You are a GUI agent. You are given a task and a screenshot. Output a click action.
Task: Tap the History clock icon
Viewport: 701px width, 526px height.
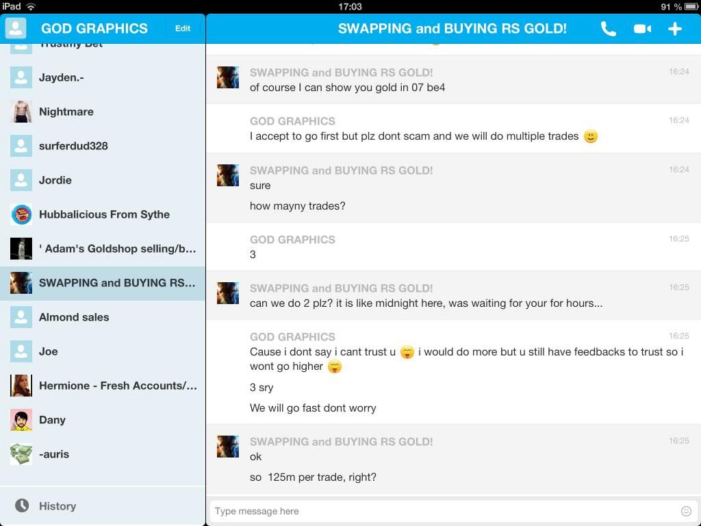pos(22,505)
